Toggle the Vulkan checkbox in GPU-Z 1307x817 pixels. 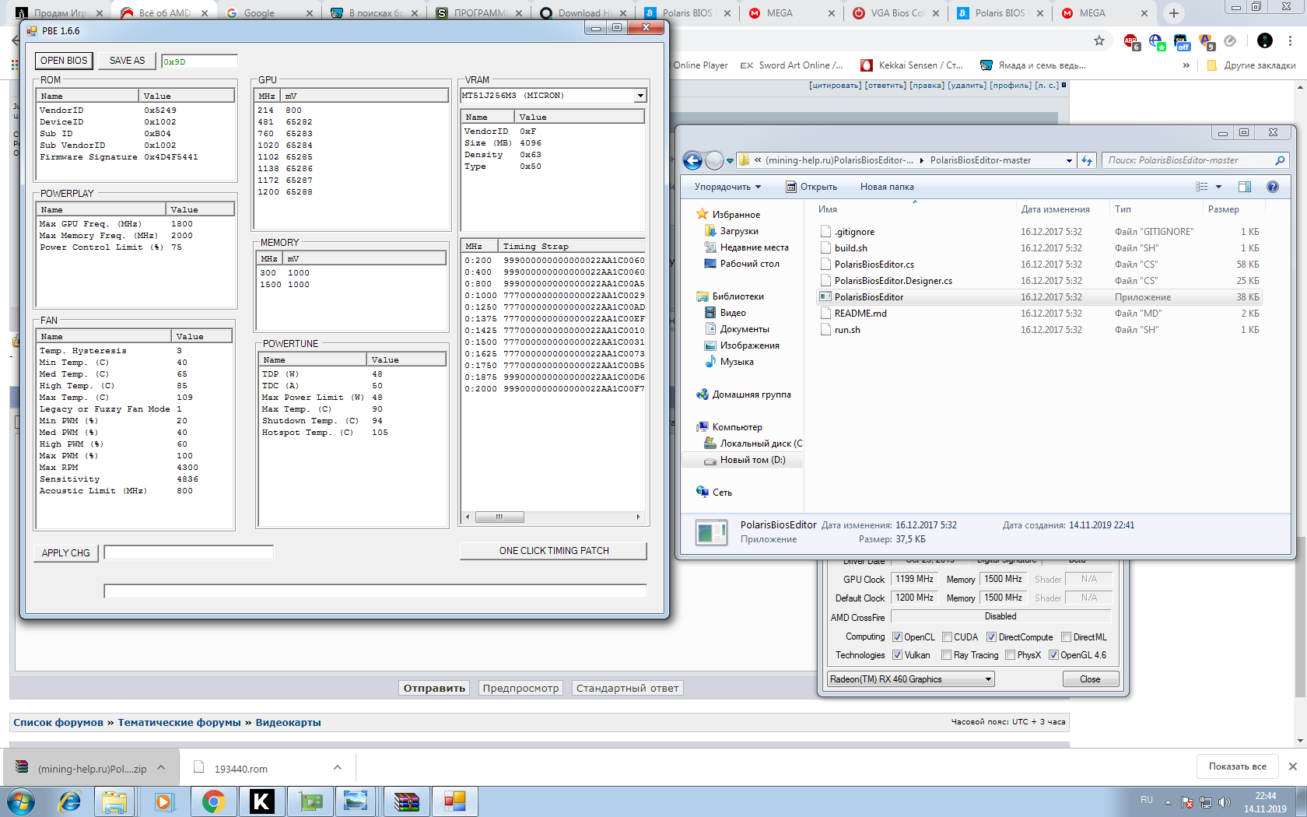point(897,655)
